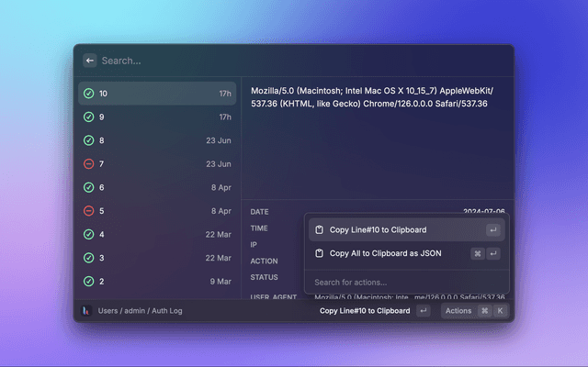Choose Copy Line#10 to Clipboard menu item
588x367 pixels.
(x=377, y=229)
